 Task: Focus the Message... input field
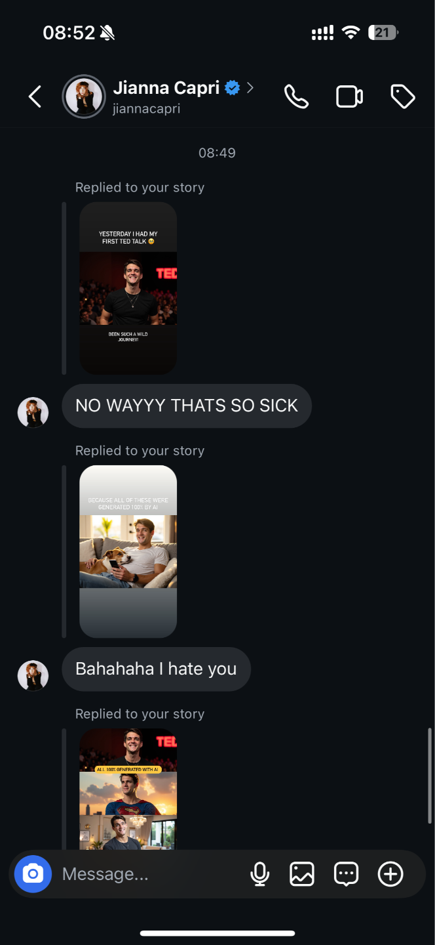click(x=151, y=874)
